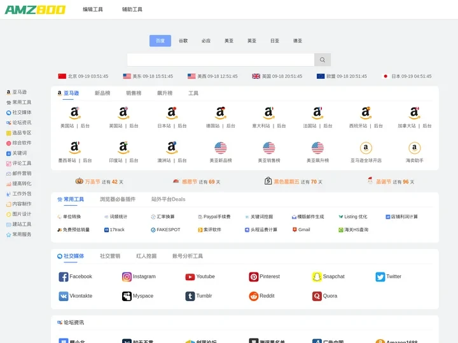Go to 邮件营销 in the left sidebar
The height and width of the screenshot is (343, 458).
18,173
